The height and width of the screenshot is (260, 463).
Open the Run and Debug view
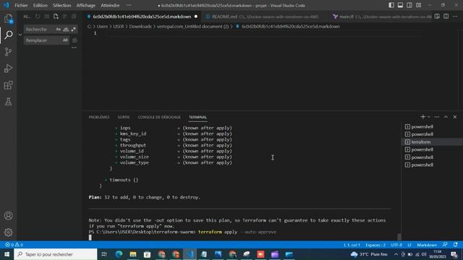[x=8, y=69]
